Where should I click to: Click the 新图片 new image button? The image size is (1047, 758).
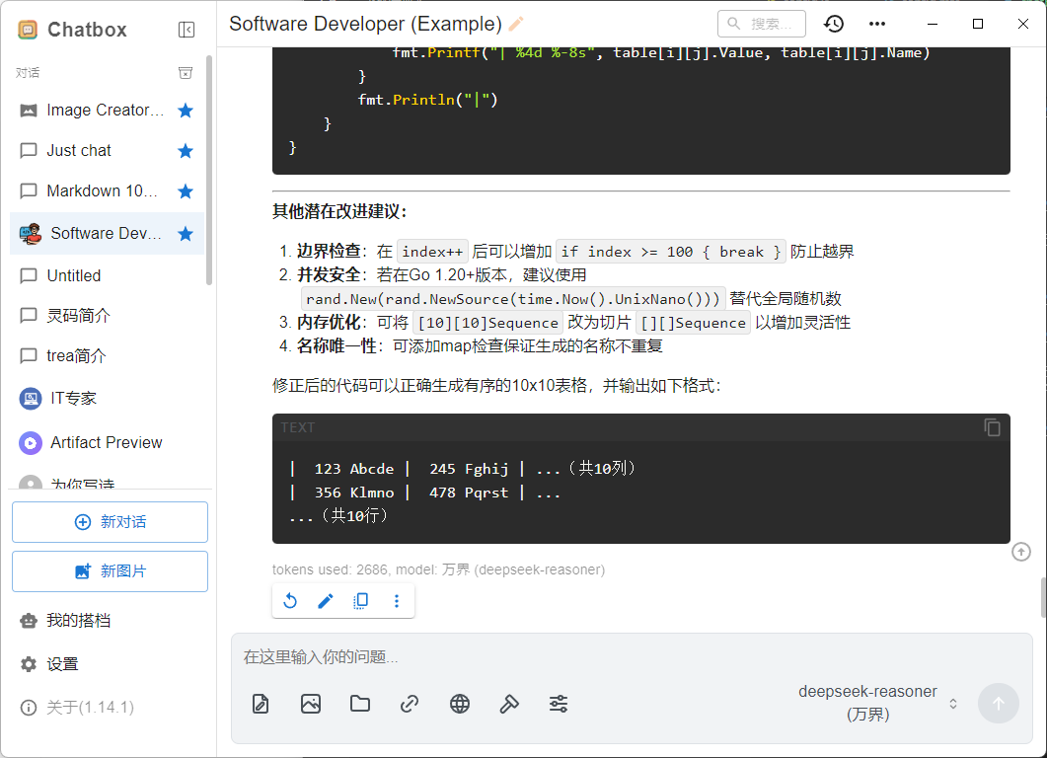110,571
